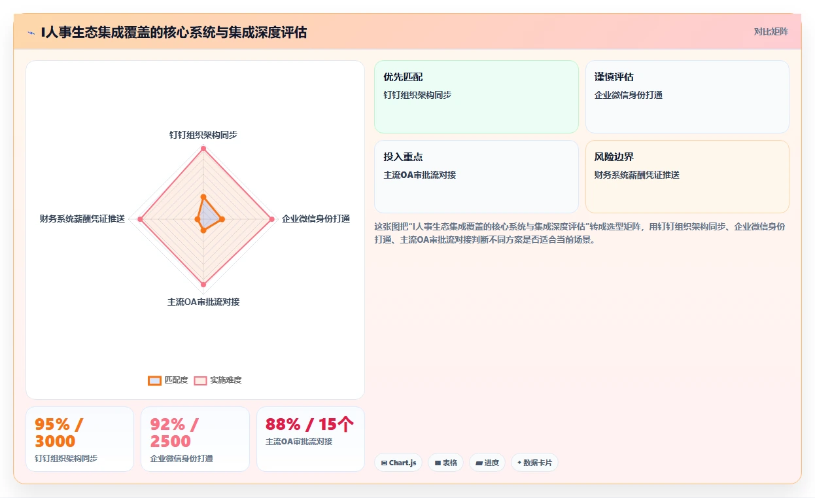Select the 钉钉组织架构同步 radar axis label

click(203, 135)
